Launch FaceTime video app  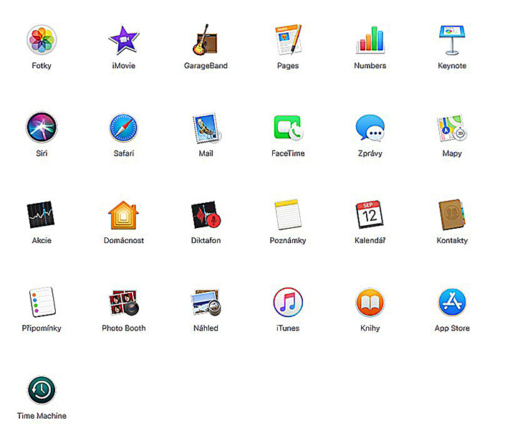pos(288,128)
